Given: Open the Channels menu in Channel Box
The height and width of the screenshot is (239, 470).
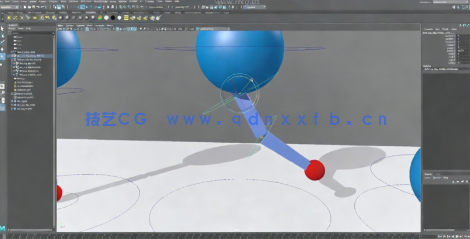Looking at the screenshot, I should pyautogui.click(x=429, y=29).
